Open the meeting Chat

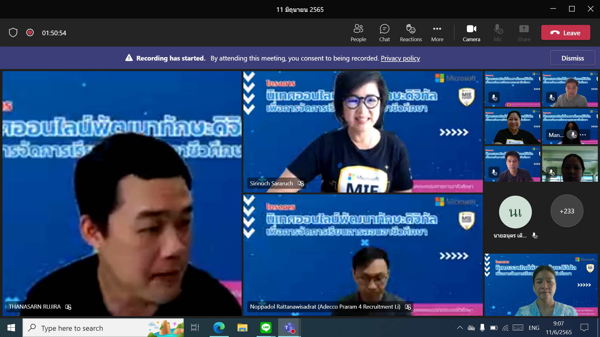pyautogui.click(x=384, y=33)
